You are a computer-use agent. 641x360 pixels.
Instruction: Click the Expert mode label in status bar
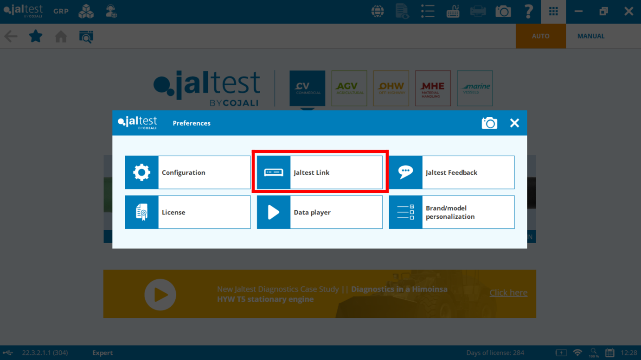(103, 353)
